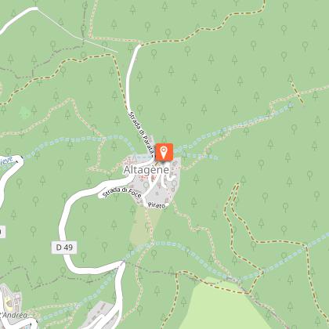This screenshot has width=329, height=329.
Task: Click the D 49 road shield
Action: tap(64, 248)
